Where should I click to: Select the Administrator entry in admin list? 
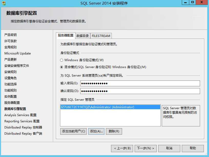(x=110, y=107)
